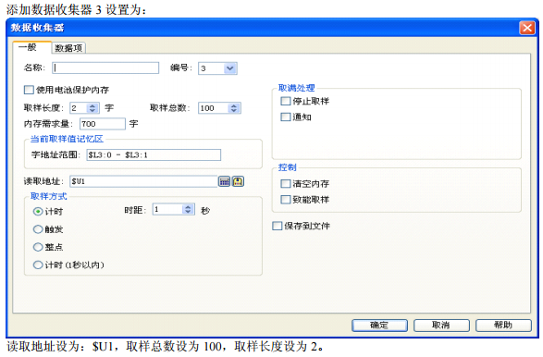Open help with the 帮助 button
Screen dimensions: 543x357
503,326
